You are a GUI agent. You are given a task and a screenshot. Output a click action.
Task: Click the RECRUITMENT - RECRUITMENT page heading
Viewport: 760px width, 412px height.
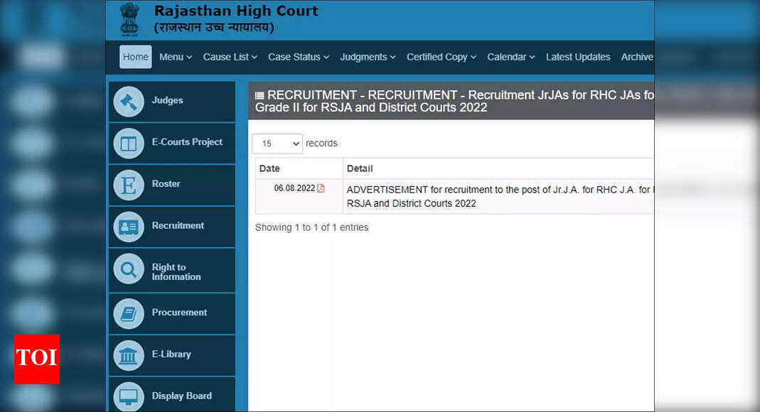pyautogui.click(x=454, y=101)
